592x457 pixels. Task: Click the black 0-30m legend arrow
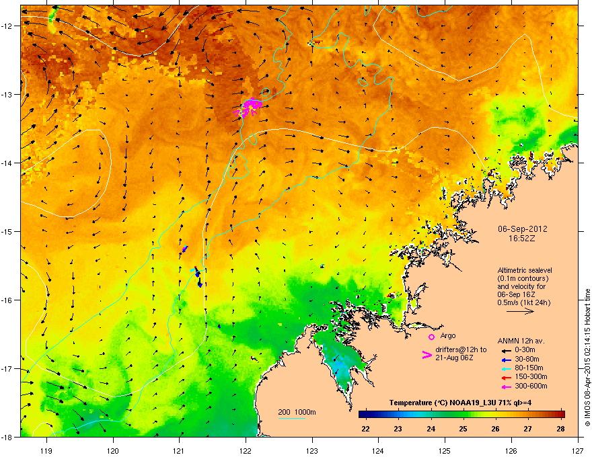(x=507, y=350)
